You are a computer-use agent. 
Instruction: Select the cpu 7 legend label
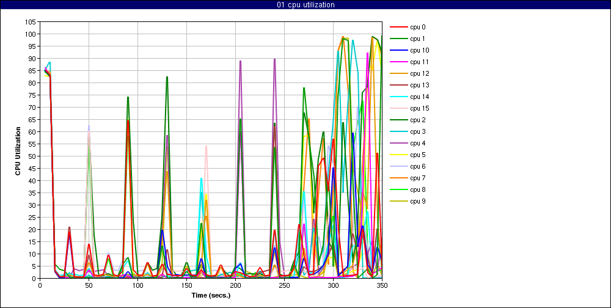(x=417, y=178)
